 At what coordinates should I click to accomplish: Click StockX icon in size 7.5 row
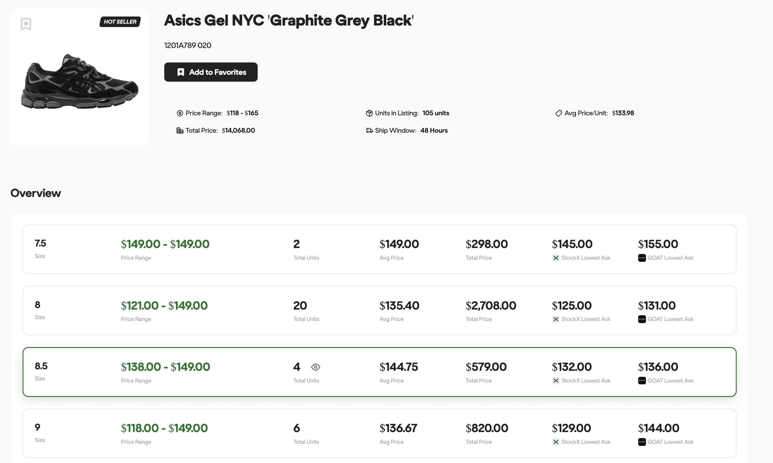[x=556, y=258]
